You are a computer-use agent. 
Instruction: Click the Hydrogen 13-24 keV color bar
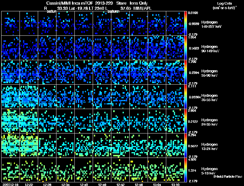[x=185, y=146]
